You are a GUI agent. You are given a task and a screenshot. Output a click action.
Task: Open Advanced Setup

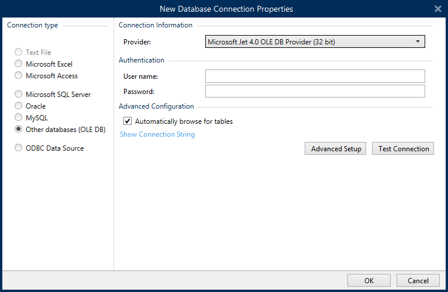tap(336, 149)
